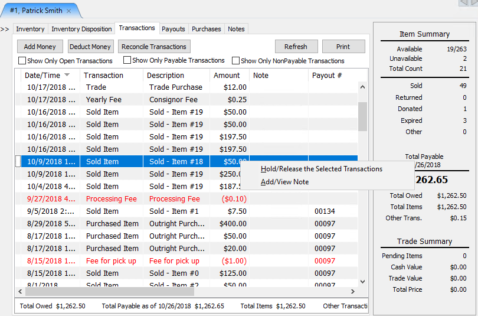Enable Show Only Open Transactions

point(22,60)
